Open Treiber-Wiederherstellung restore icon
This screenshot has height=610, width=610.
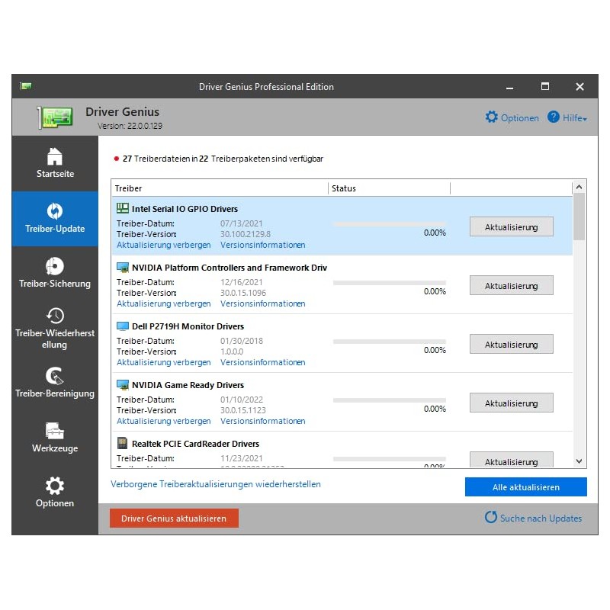coord(55,316)
